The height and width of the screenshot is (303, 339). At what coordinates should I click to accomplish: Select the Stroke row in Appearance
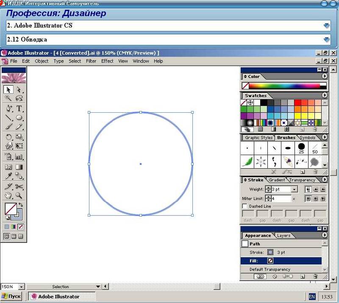[x=281, y=253]
